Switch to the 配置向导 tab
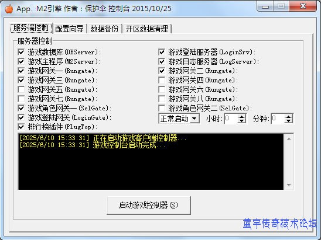321x240 pixels. 69,29
